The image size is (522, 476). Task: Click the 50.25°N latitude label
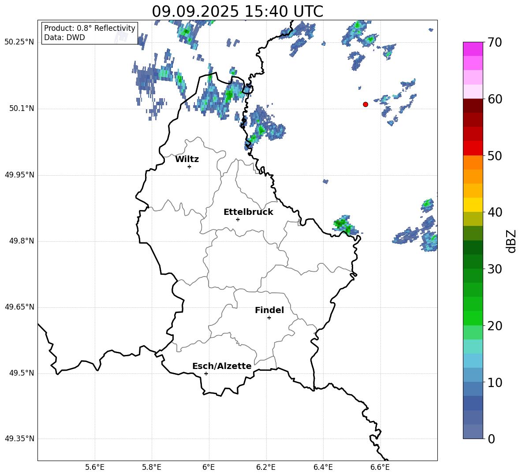click(x=19, y=42)
